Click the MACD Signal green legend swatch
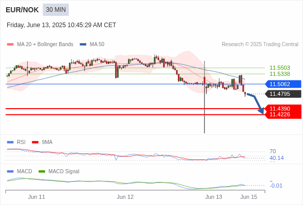Viewport: 303px width, 205px height. pyautogui.click(x=42, y=172)
